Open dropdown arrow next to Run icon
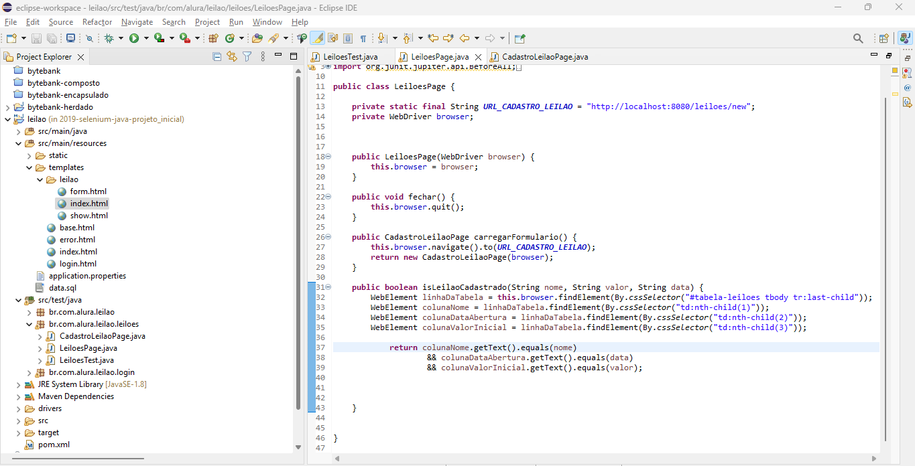Image resolution: width=915 pixels, height=466 pixels. (x=145, y=38)
